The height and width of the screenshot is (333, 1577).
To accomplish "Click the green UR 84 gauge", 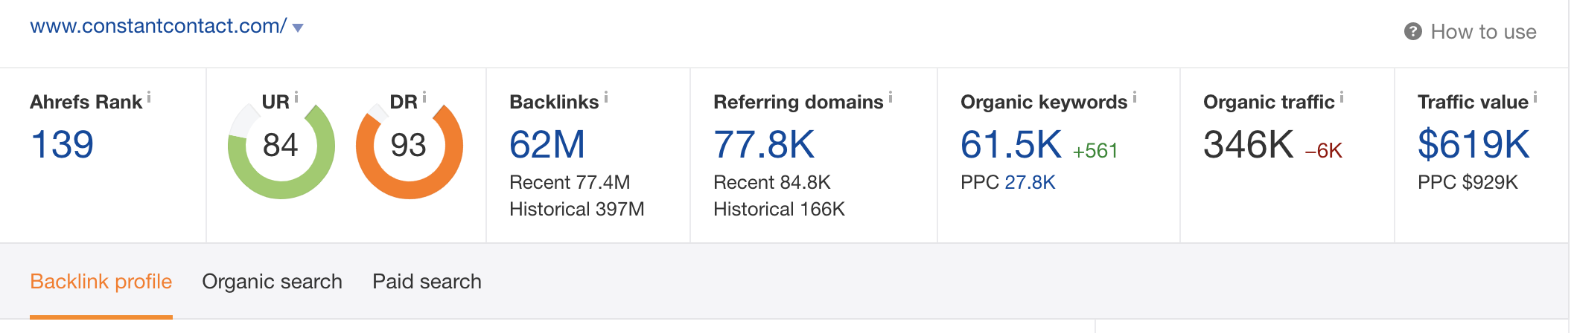I will (281, 146).
